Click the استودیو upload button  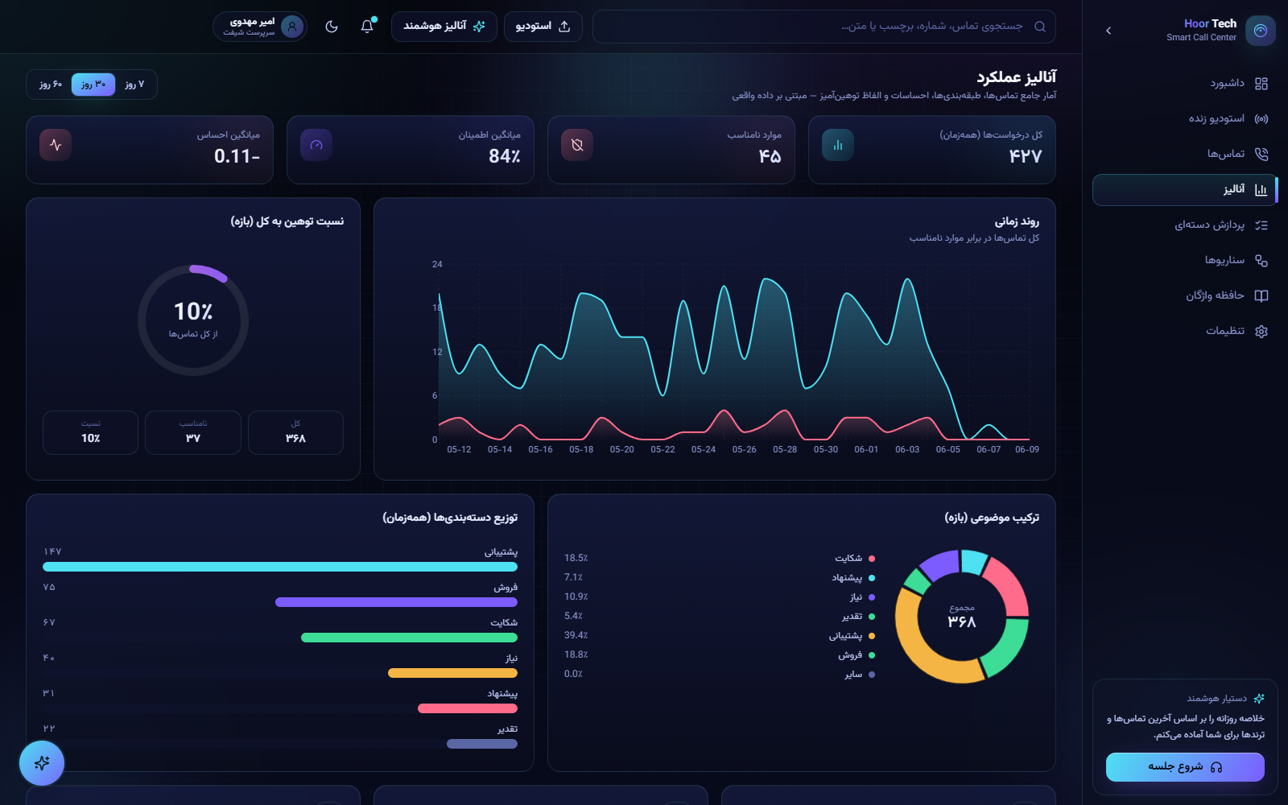(543, 27)
